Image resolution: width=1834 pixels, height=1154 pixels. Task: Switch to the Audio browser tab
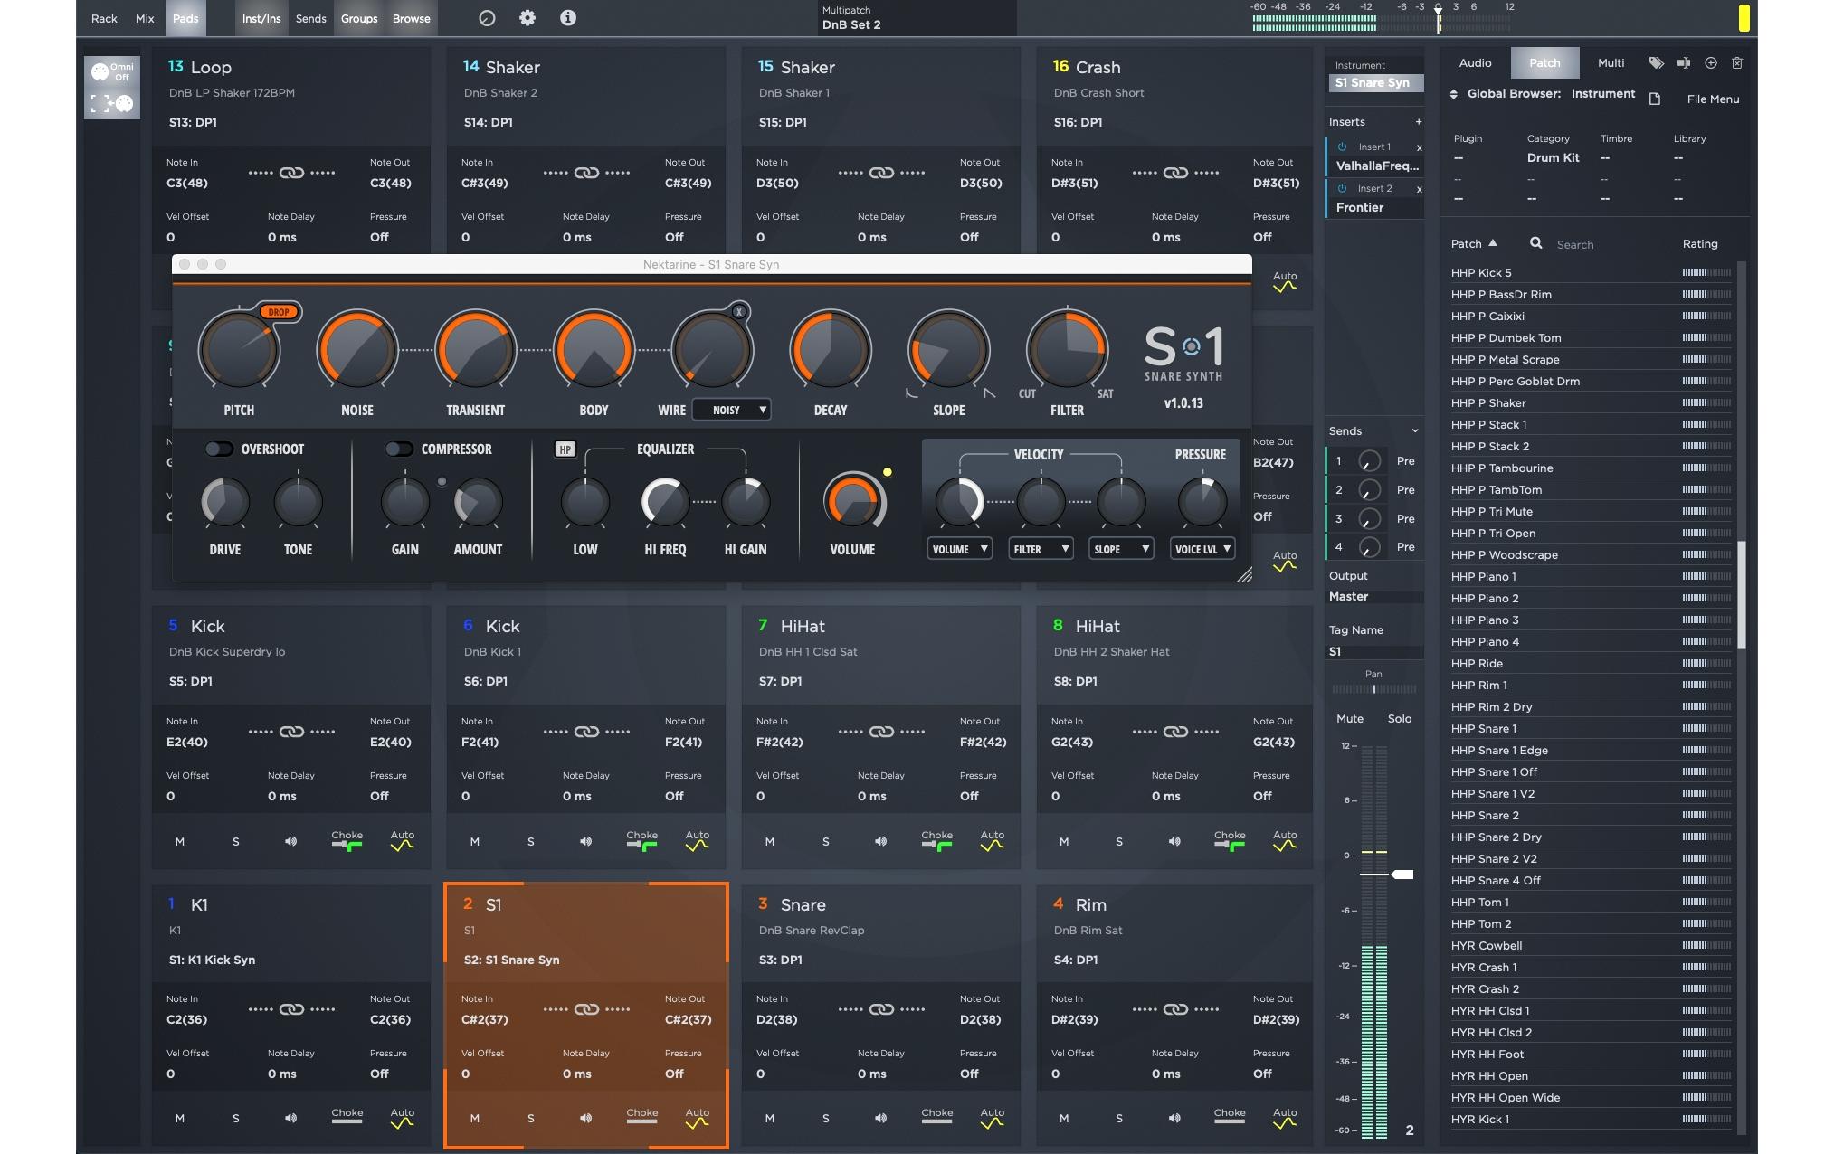(1475, 63)
